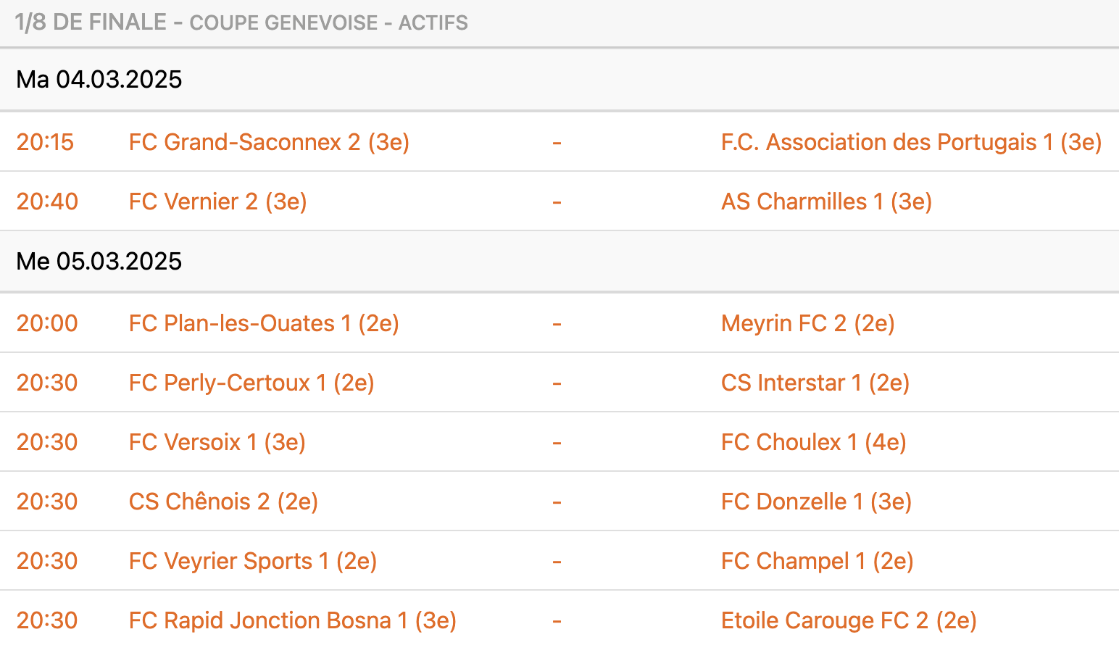Select Etoile Carouge FC 2 link
The height and width of the screenshot is (645, 1119).
click(849, 620)
